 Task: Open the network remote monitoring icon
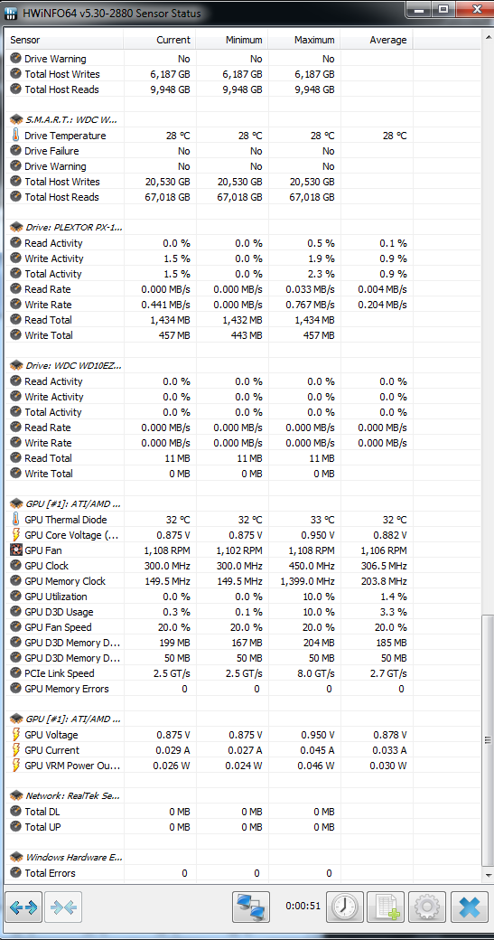pyautogui.click(x=250, y=907)
